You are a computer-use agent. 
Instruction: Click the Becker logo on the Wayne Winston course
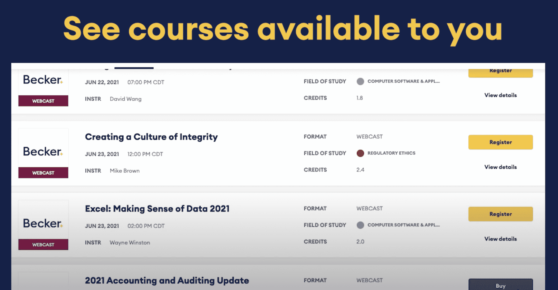coord(43,223)
